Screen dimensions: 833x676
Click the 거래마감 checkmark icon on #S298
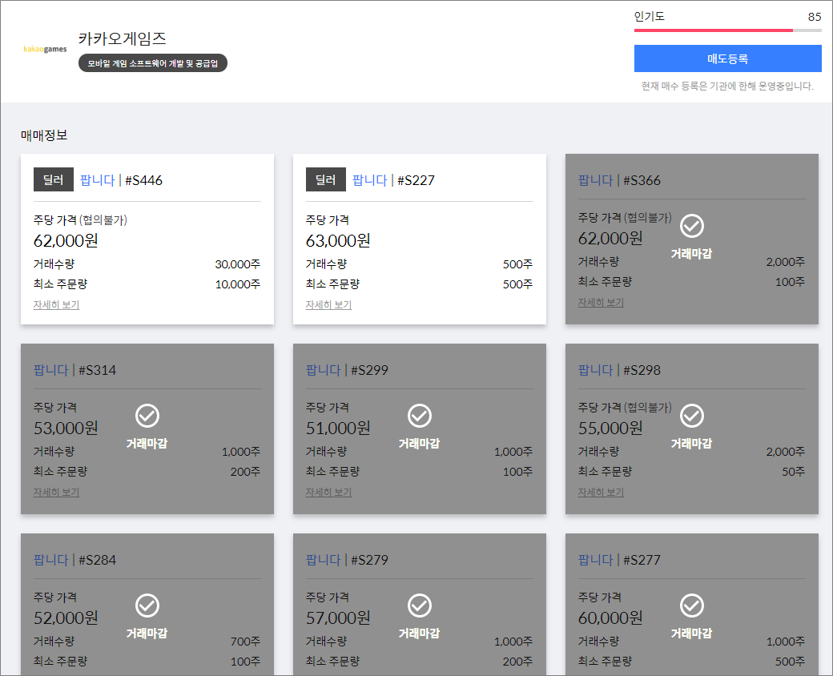pyautogui.click(x=692, y=416)
